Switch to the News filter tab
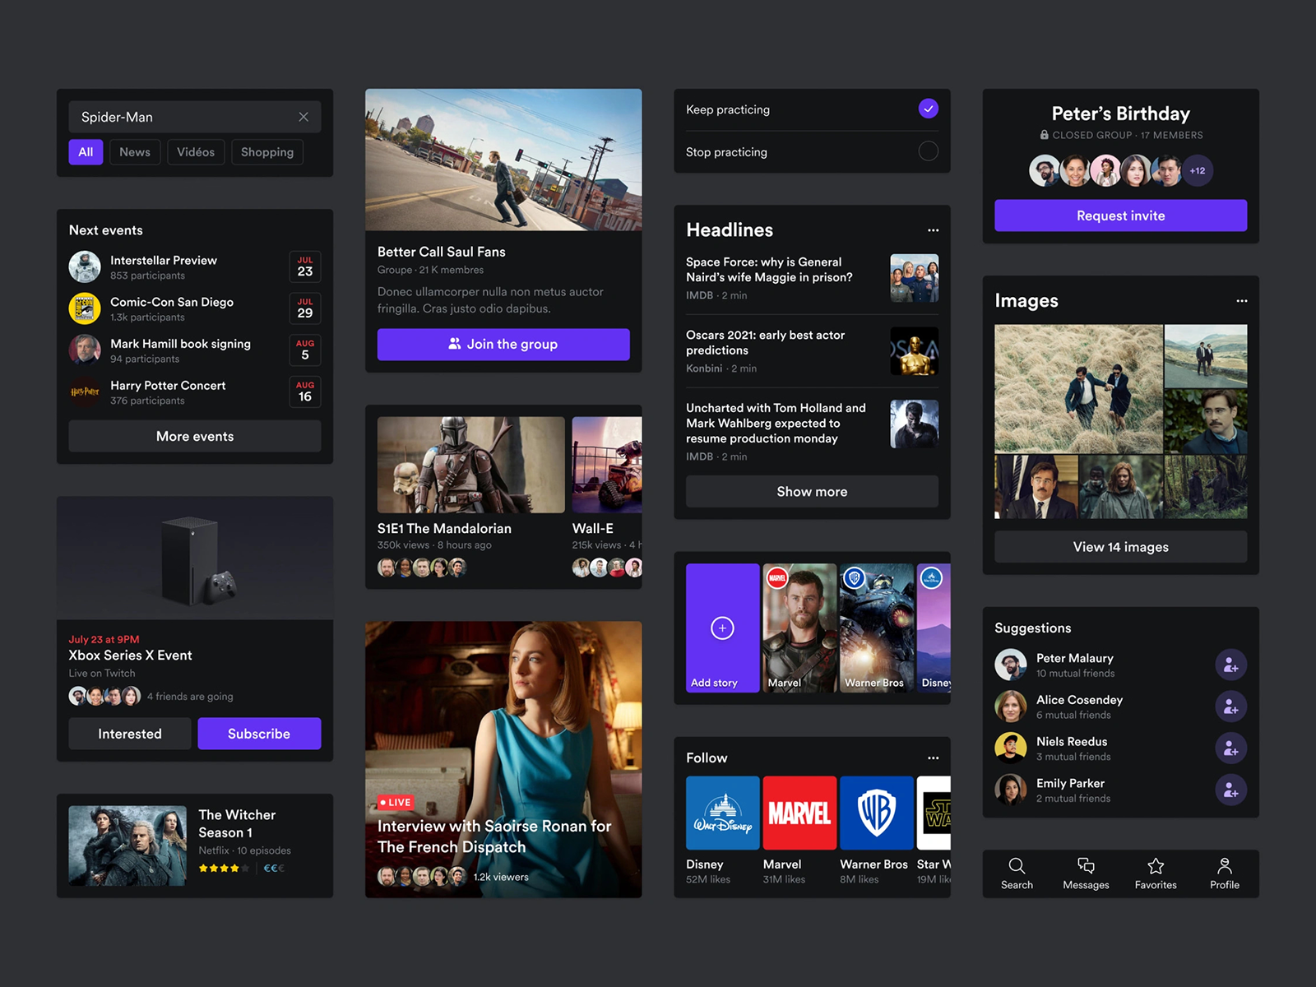Screen dimensions: 1316x987 [135, 152]
